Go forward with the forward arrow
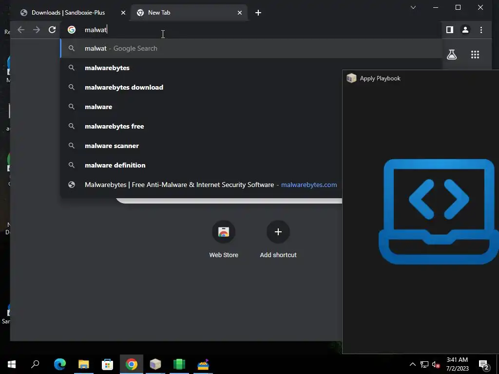This screenshot has width=499, height=374. 37,30
